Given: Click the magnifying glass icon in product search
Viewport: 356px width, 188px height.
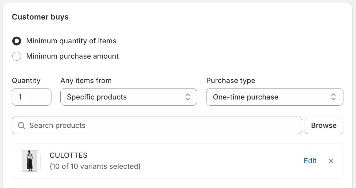Looking at the screenshot, I should click(21, 125).
